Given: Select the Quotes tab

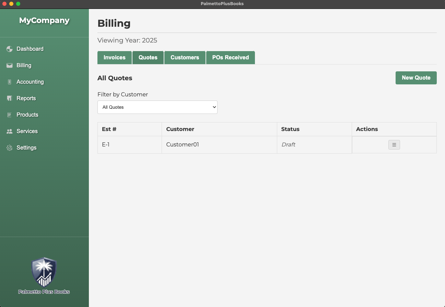Looking at the screenshot, I should 148,58.
